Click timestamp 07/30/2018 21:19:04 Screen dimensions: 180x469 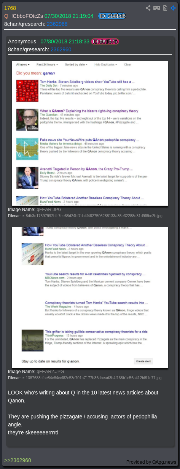[69, 16]
